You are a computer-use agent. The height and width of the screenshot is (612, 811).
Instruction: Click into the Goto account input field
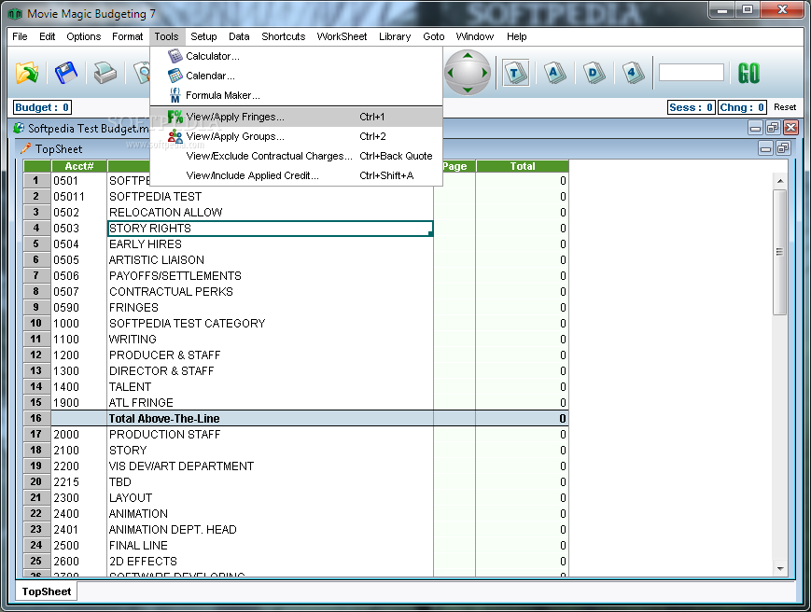click(x=691, y=73)
